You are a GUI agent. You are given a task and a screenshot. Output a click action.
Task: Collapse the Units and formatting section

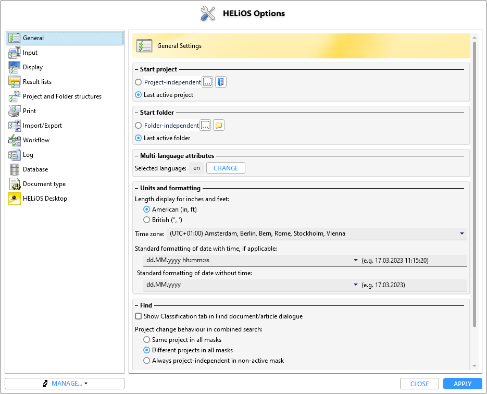(x=136, y=188)
